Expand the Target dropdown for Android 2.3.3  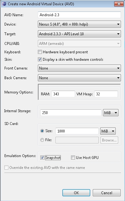click(x=79, y=34)
